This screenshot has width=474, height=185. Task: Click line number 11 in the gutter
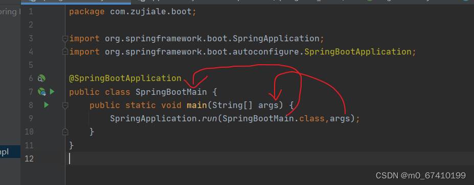point(29,145)
